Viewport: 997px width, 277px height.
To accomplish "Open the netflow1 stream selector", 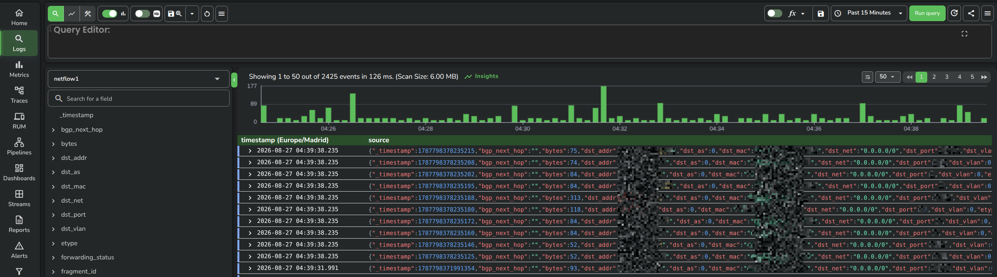I will tap(139, 79).
